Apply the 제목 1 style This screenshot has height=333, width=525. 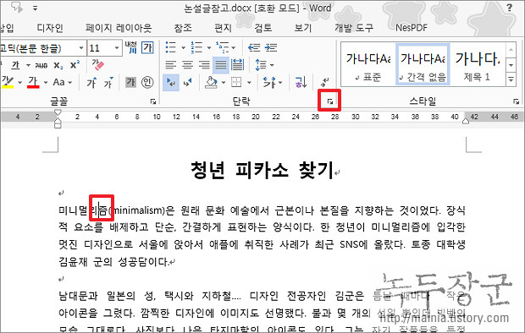coord(477,65)
